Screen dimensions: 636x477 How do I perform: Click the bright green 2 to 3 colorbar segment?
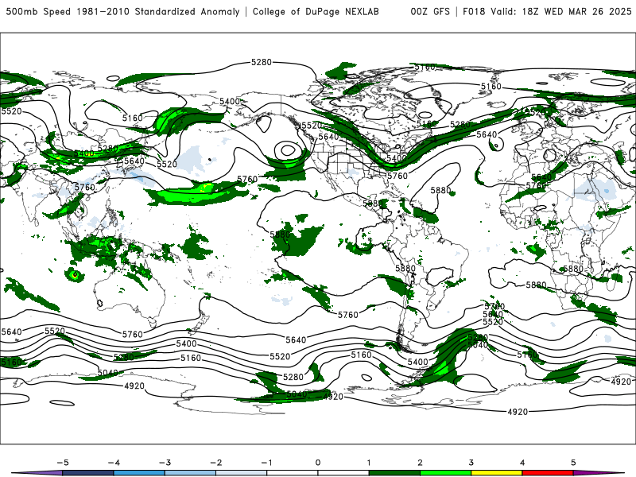point(445,473)
